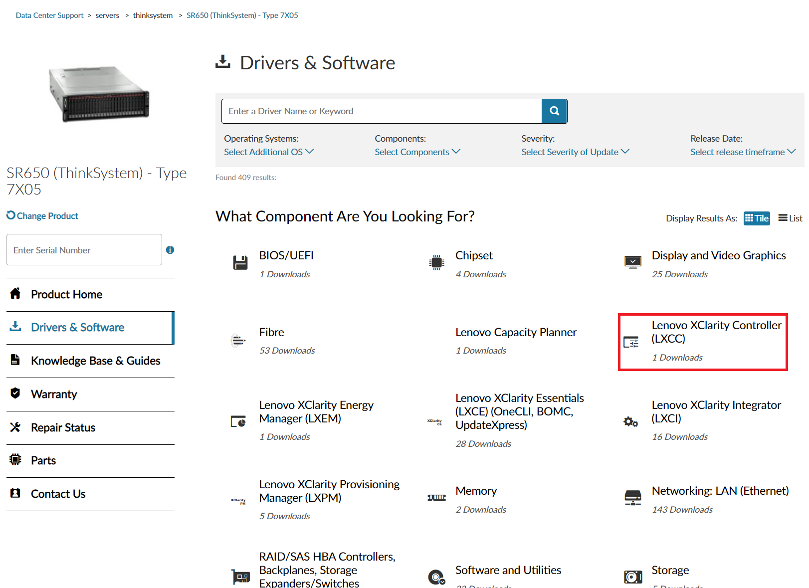The width and height of the screenshot is (809, 588).
Task: Open the BIOS/UEFI component tile
Action: tap(286, 255)
